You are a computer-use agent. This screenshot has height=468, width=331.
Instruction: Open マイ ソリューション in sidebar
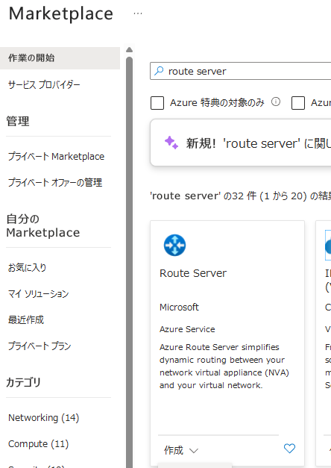(39, 293)
